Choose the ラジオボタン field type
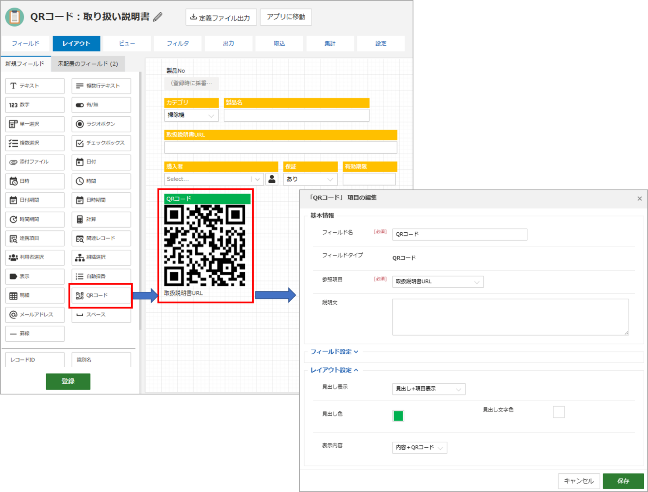 coord(101,124)
